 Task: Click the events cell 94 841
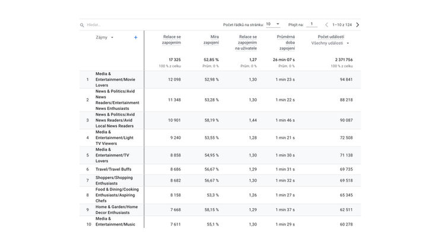pyautogui.click(x=346, y=79)
